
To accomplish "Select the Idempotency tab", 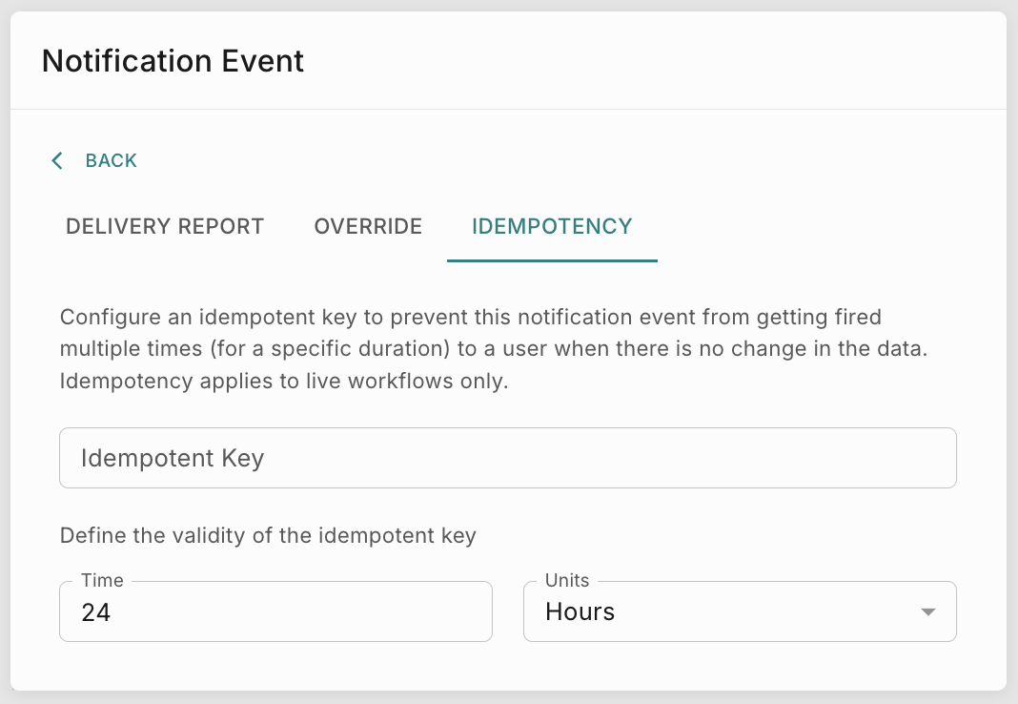I will point(552,226).
